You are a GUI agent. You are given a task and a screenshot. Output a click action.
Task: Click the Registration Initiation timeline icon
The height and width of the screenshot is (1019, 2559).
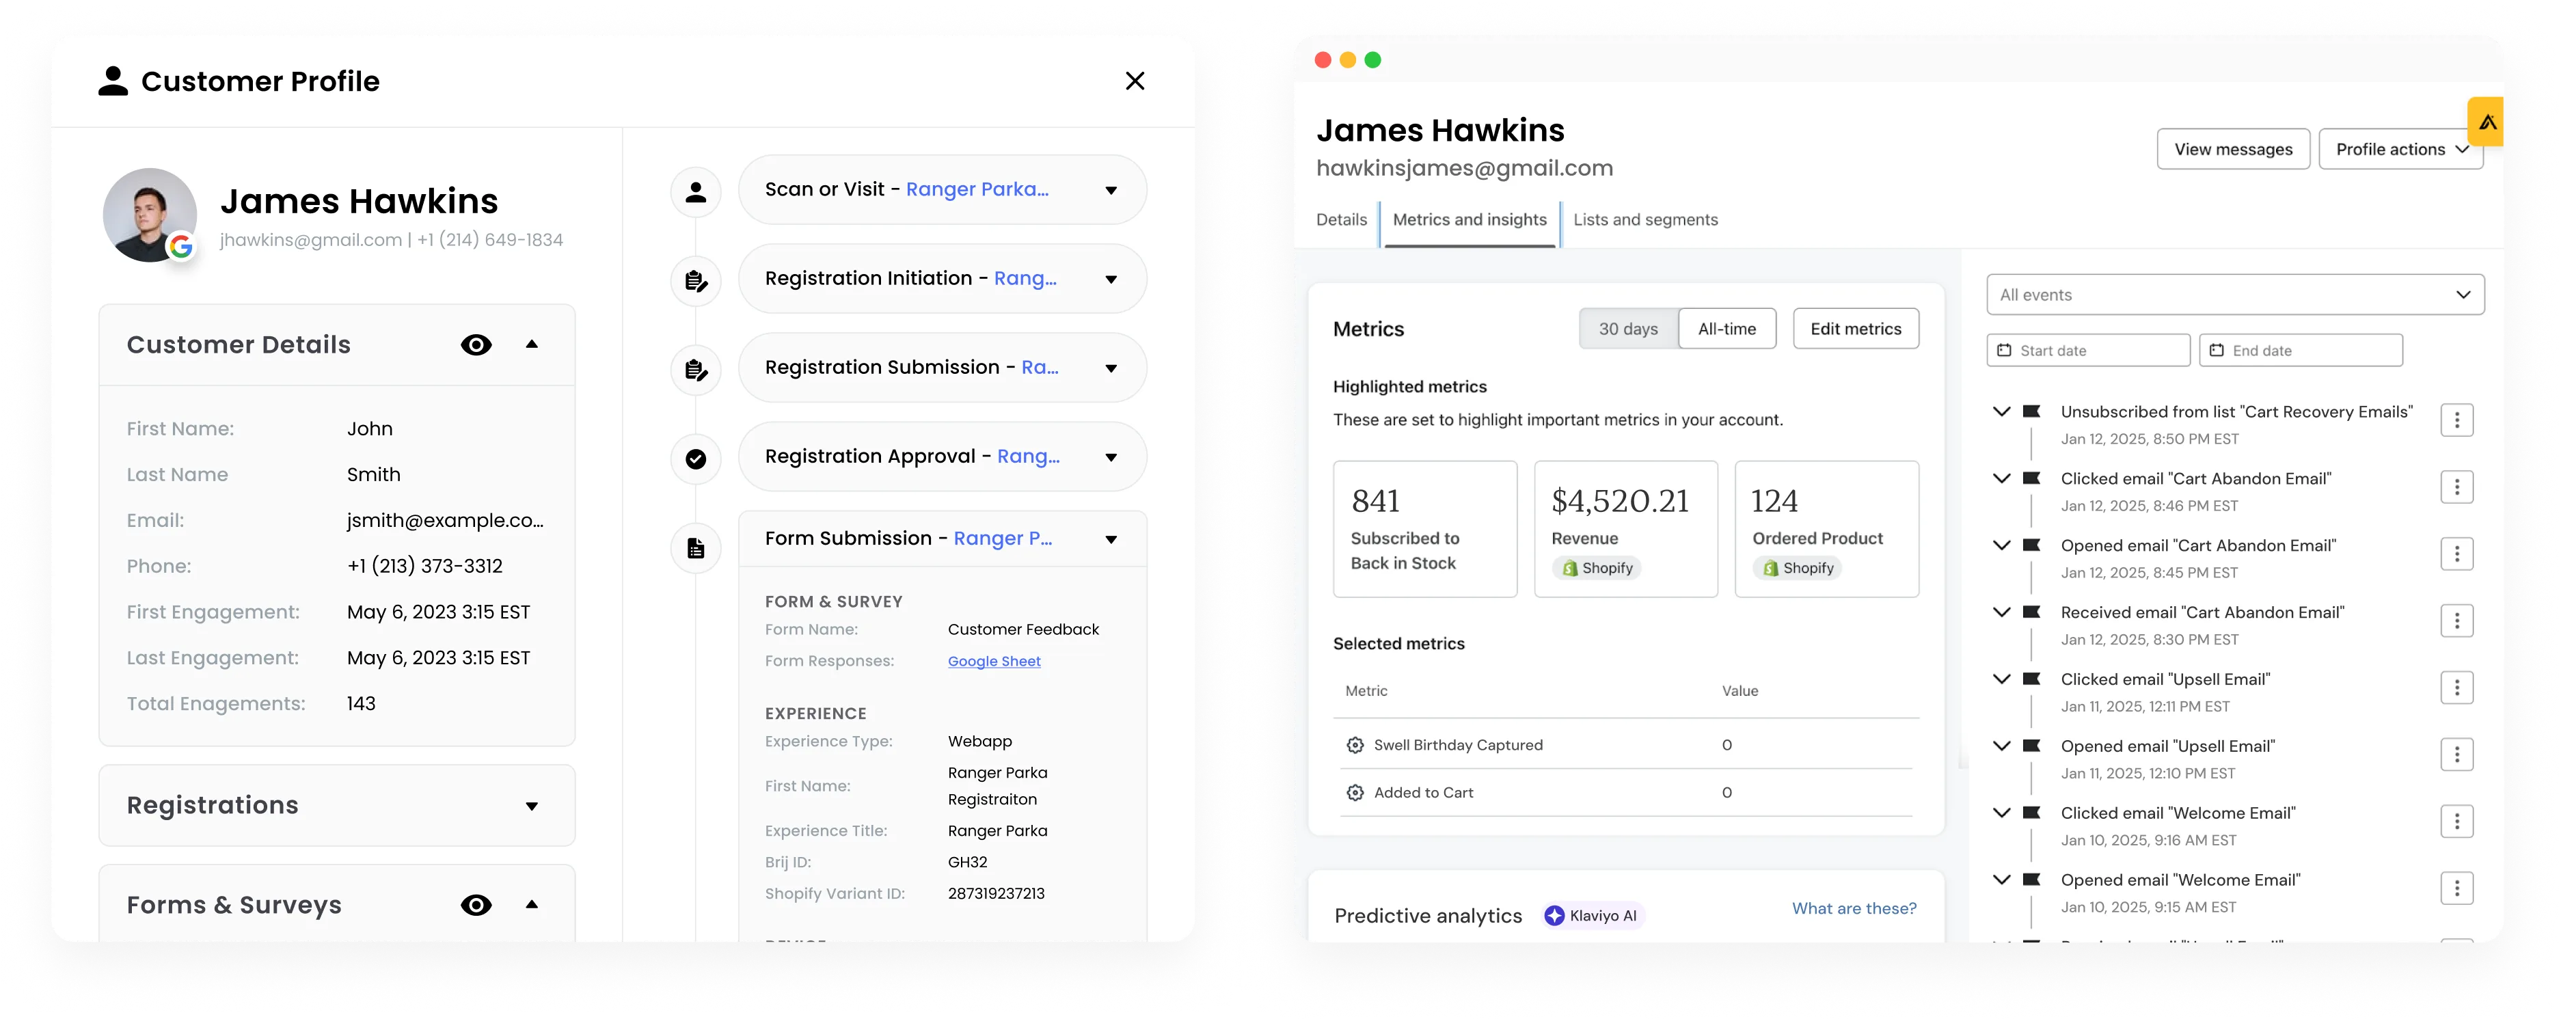coord(695,281)
